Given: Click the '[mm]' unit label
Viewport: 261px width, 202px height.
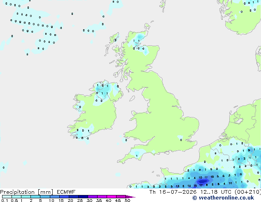Looking at the screenshot, I should [45, 192].
